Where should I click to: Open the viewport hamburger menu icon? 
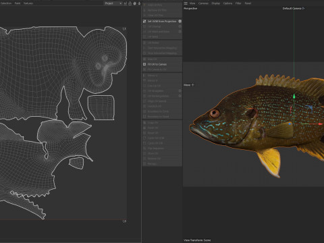coord(186,3)
